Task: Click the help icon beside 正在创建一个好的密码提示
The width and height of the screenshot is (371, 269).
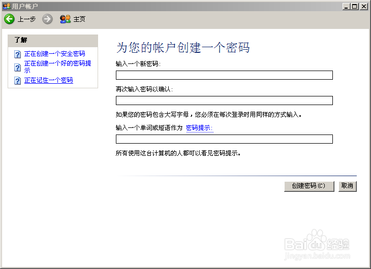Action: coord(17,68)
